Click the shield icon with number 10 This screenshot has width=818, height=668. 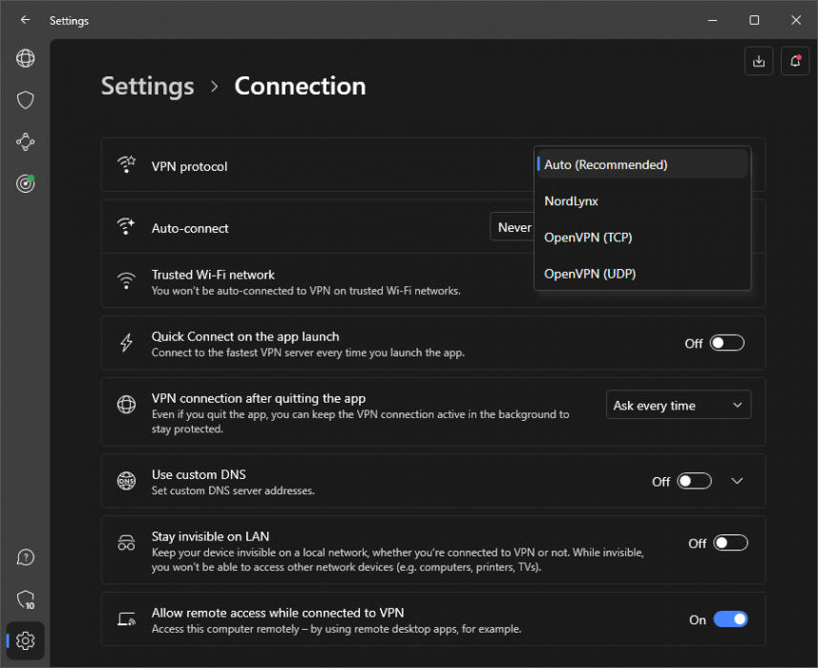click(x=26, y=599)
